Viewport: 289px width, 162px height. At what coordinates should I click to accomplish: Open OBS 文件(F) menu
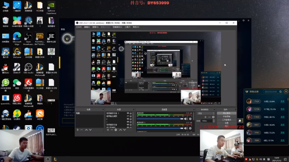pyautogui.click(x=79, y=27)
